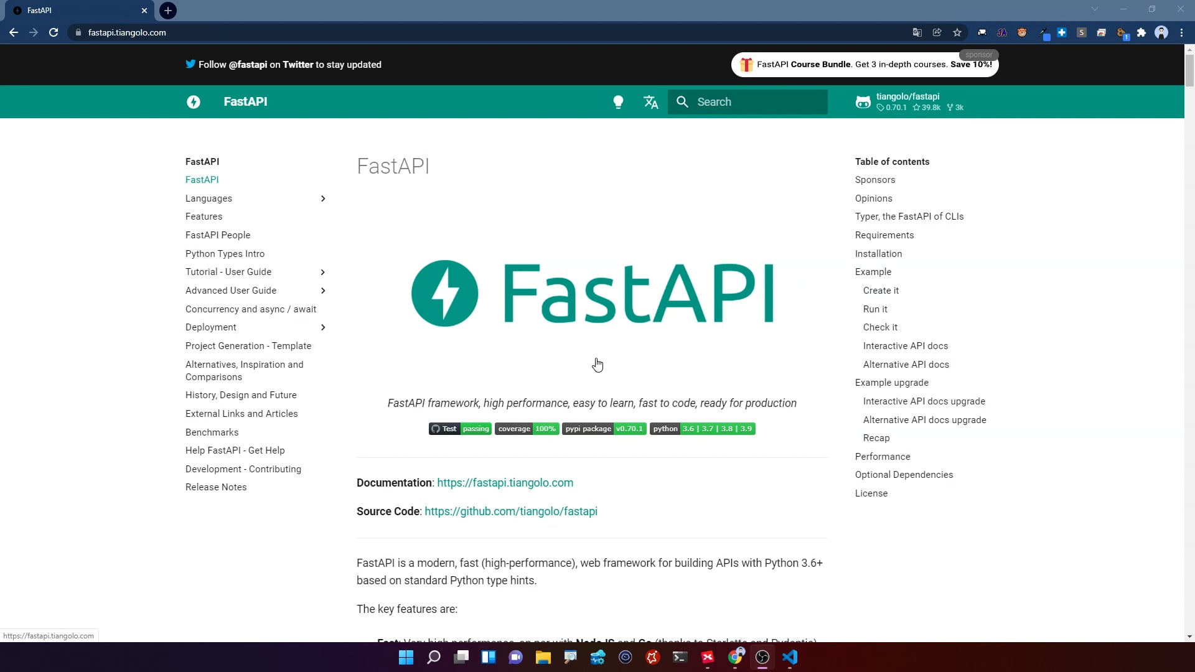This screenshot has width=1195, height=672.
Task: Click the FastAPI lightning logo in header
Action: [x=194, y=102]
